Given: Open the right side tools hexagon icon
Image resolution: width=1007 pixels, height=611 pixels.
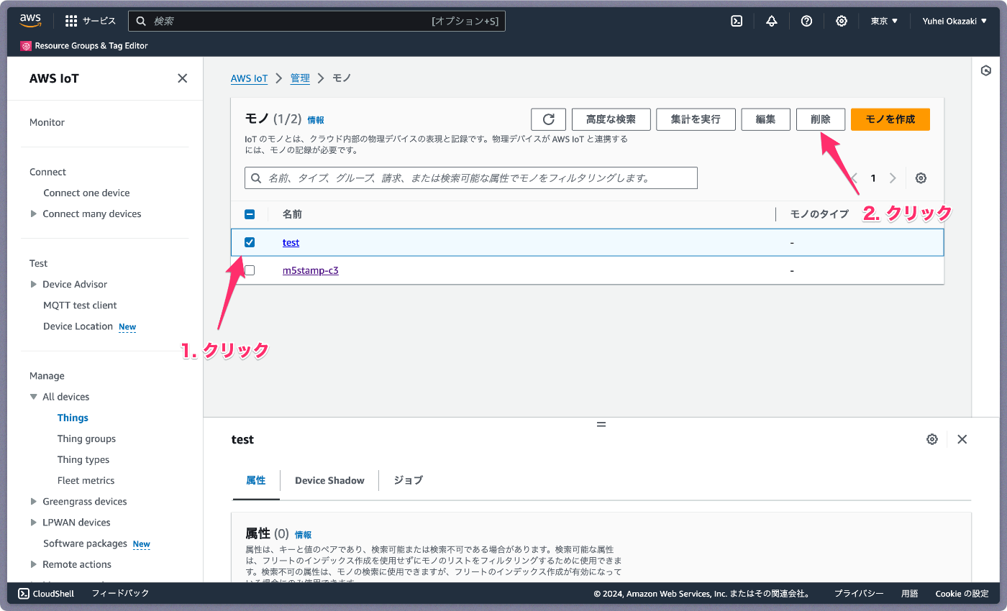Looking at the screenshot, I should coord(986,70).
